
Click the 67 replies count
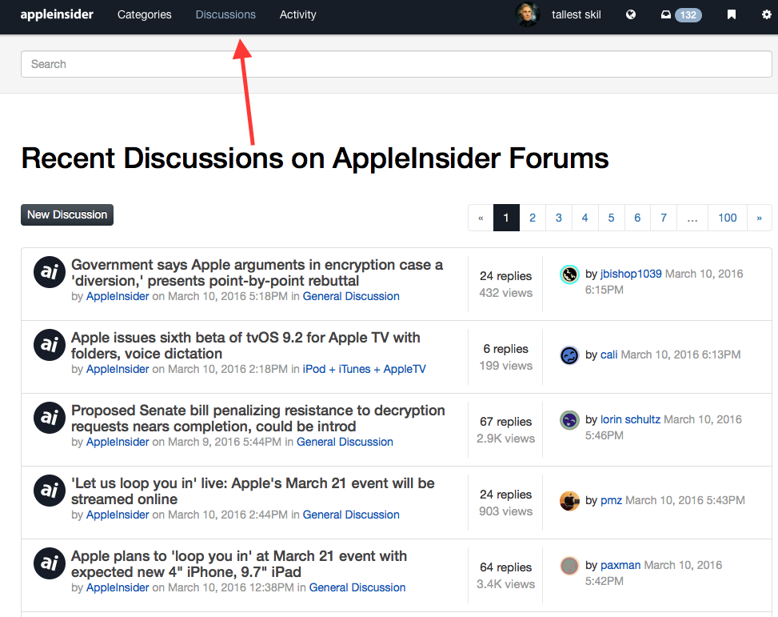(505, 421)
